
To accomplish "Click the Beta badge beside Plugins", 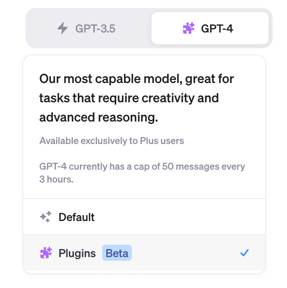I will pos(117,253).
